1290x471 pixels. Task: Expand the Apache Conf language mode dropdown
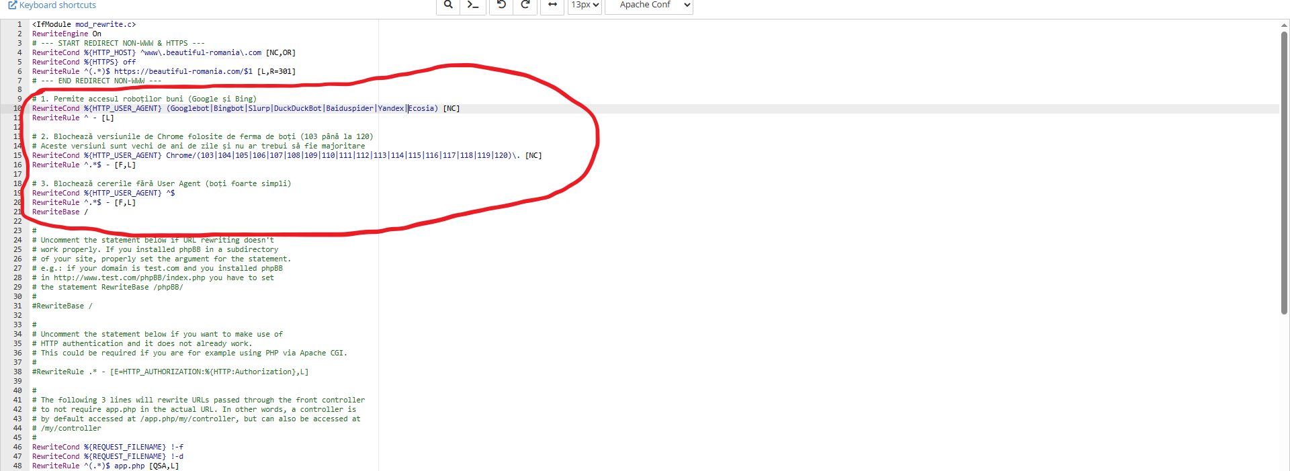(x=648, y=5)
